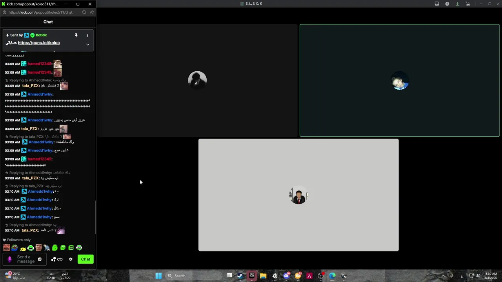Select Ahmedd1why on the سؤال message

39,208
